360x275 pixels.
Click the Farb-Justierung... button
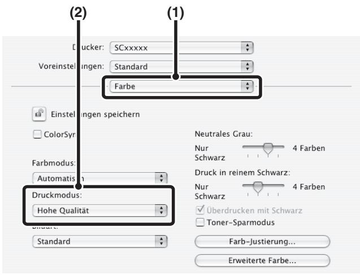[262, 242]
